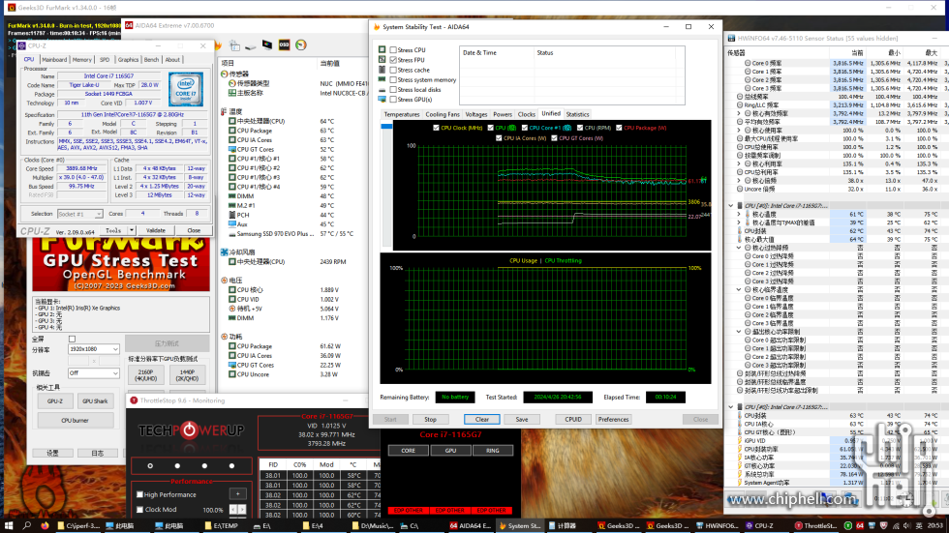949x533 pixels.
Task: Expand 核心使用率 row in HWiNFO
Action: coord(739,130)
